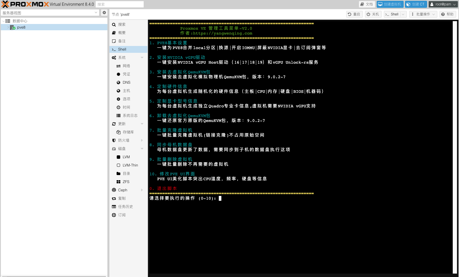459x277 pixels.
Task: Open 任务历史 task history
Action: click(125, 207)
